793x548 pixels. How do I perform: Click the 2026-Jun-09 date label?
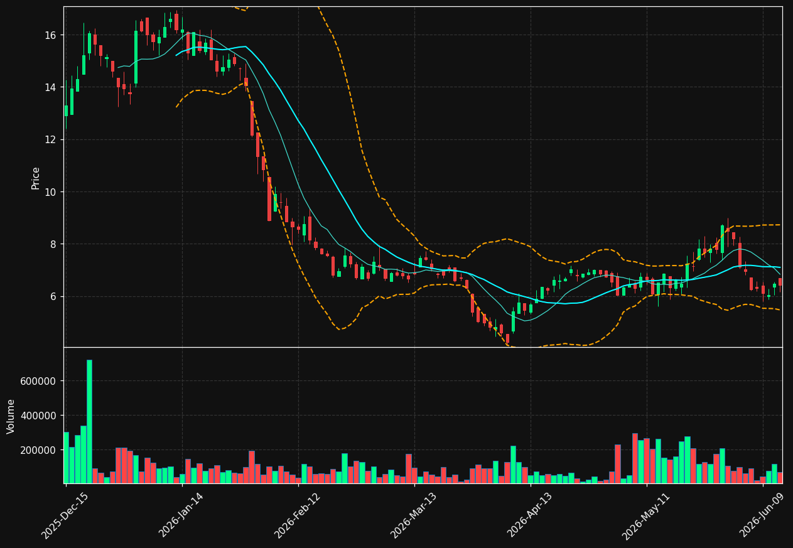tap(762, 515)
